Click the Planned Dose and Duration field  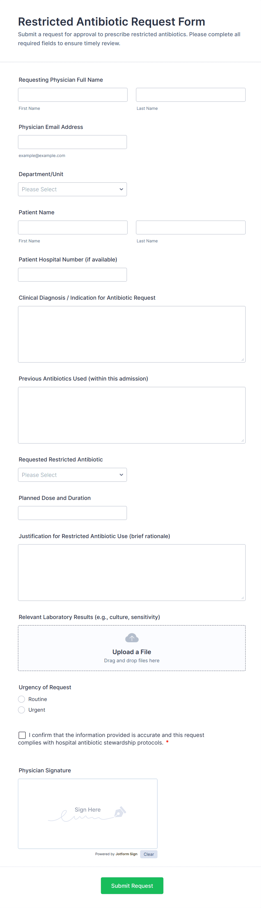pyautogui.click(x=73, y=513)
